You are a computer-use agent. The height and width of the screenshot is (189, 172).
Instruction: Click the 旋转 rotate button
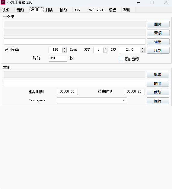[x=158, y=101]
